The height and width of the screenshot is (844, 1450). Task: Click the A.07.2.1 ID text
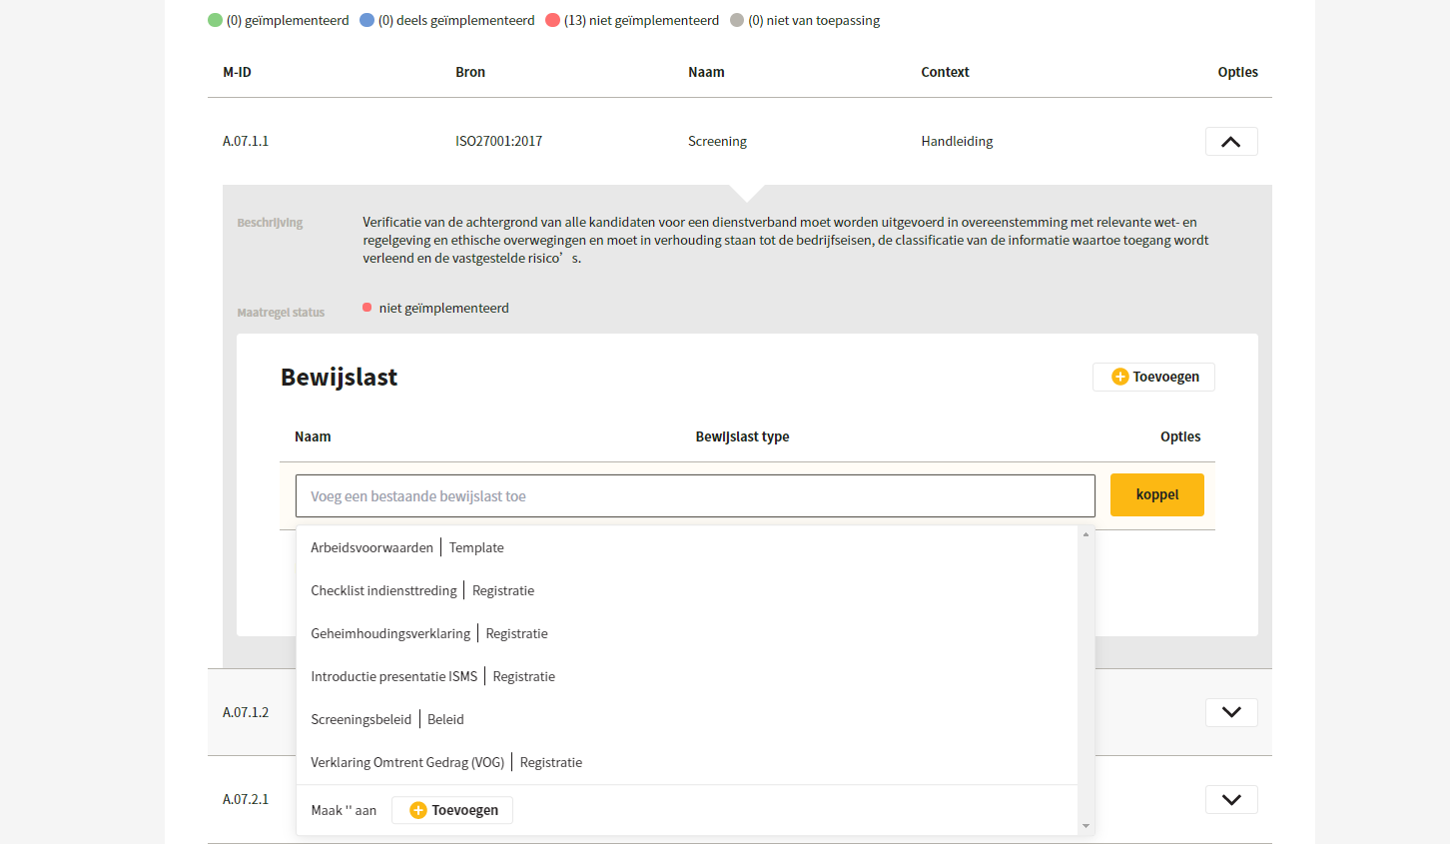(246, 799)
